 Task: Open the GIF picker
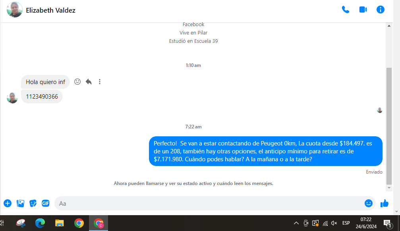[46, 203]
